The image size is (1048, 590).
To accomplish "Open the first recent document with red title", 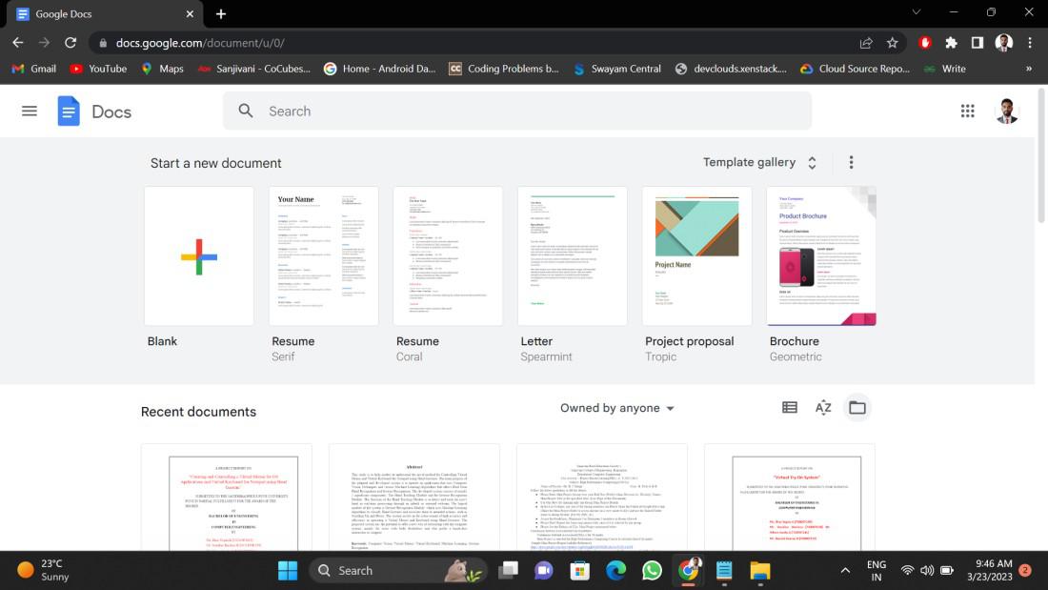I will 227,498.
